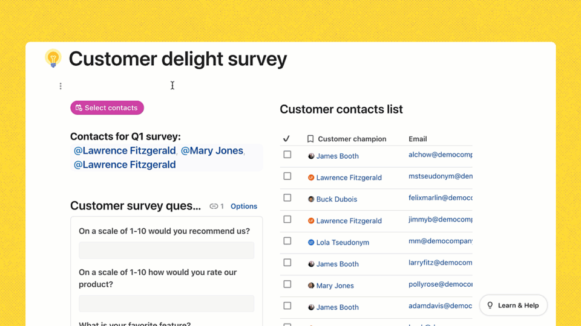Click the Customer delight survey title
The image size is (581, 326).
[x=178, y=59]
